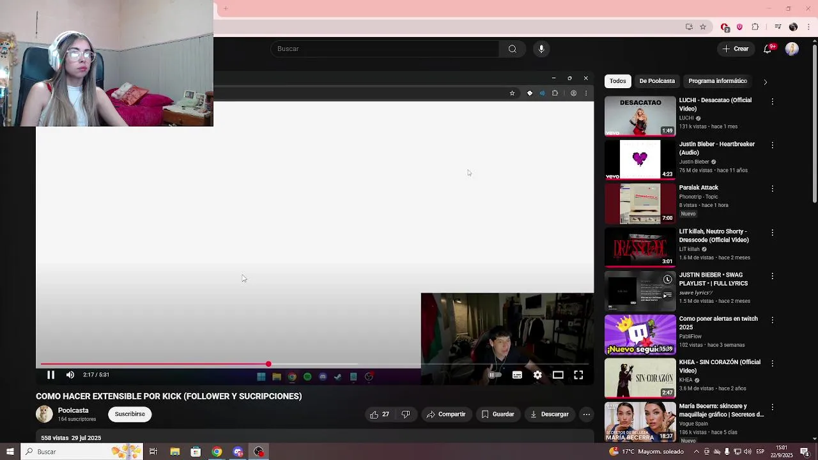The image size is (818, 460).
Task: Click the YouTube Buscar search field
Action: 385,49
